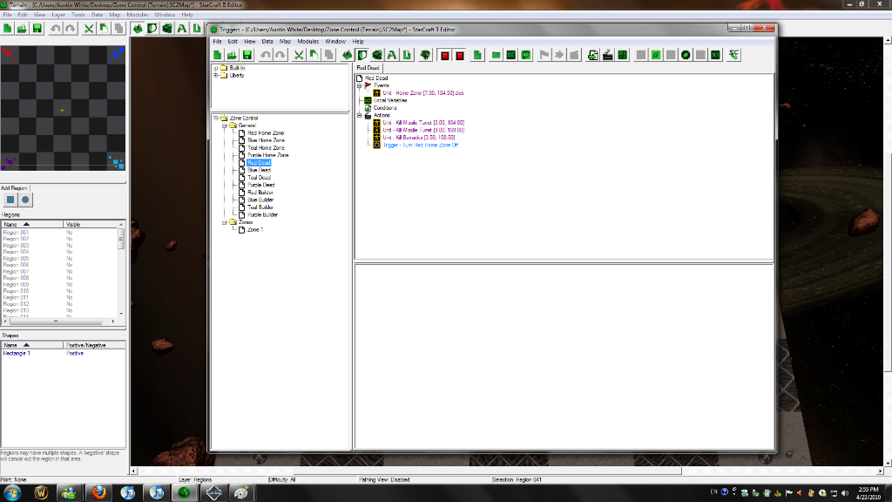Open Help menu in Triggers window

[x=358, y=42]
